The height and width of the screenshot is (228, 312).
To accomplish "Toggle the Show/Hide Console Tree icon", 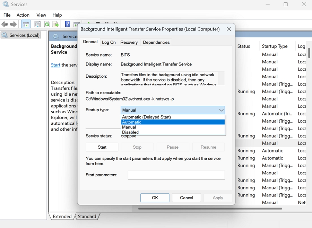I will (x=26, y=24).
